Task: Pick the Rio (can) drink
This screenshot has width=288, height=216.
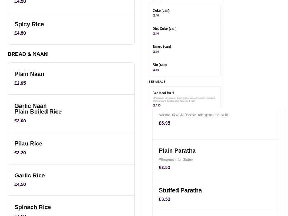Action: (x=184, y=67)
